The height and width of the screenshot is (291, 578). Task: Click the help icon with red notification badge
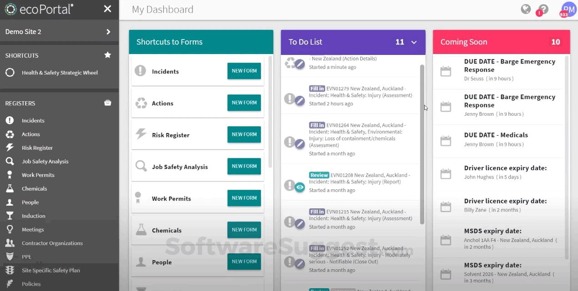(x=543, y=9)
